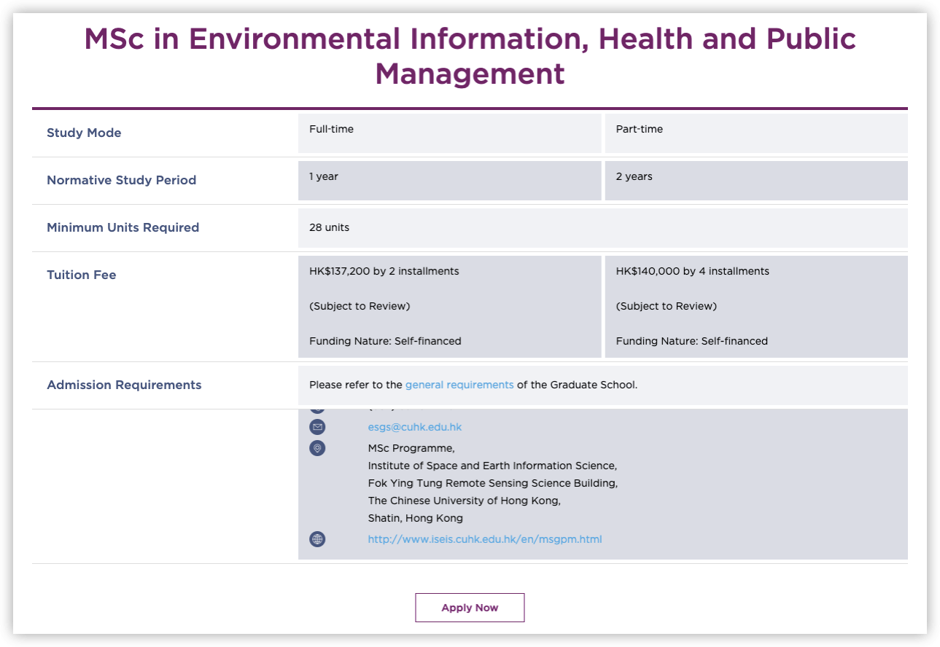Viewport: 940px width, 647px height.
Task: Visit the iseis.cuhk.edu.hk msgpm website link
Action: coord(484,539)
